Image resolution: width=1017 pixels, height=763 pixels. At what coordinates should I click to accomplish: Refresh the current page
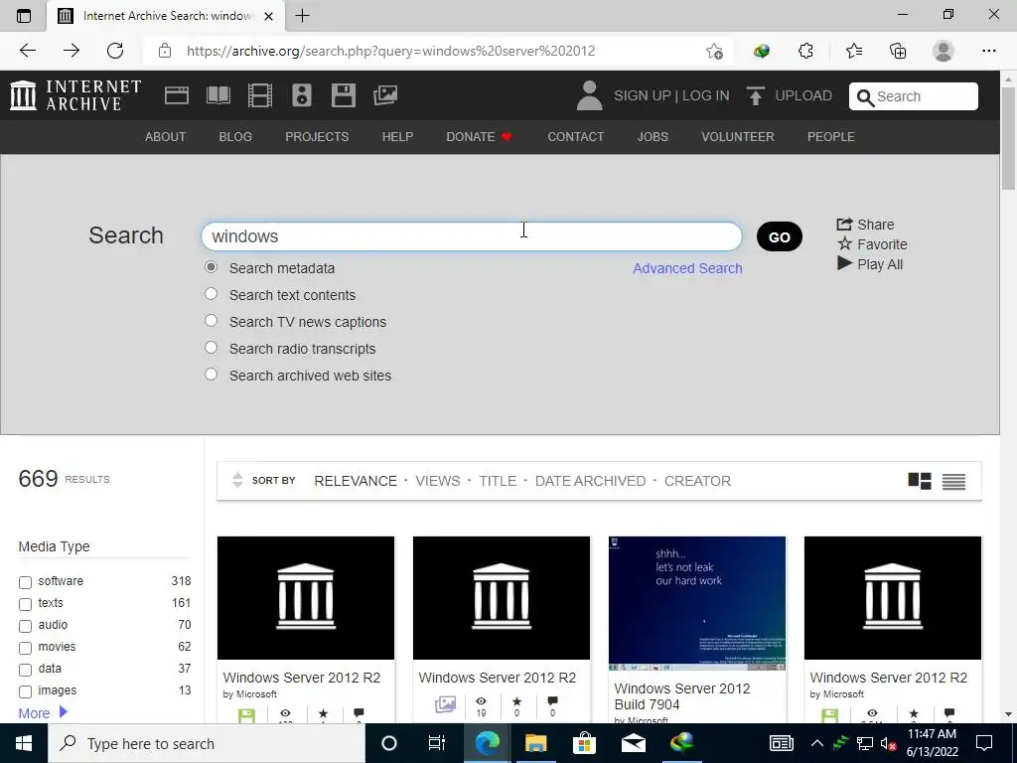click(115, 51)
